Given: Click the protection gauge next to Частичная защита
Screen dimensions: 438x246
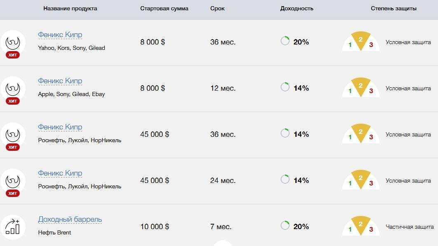Looking at the screenshot, I should (361, 226).
